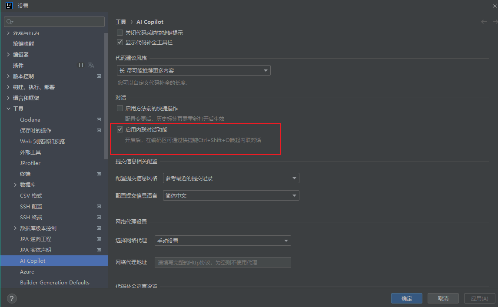Click the settings search field
498x307 pixels.
[54, 22]
